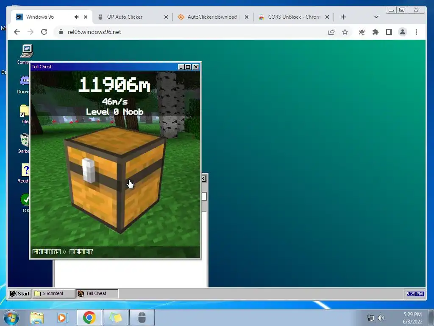434x326 pixels.
Task: Open the CHEATS link in Tall Chest
Action: pos(47,252)
